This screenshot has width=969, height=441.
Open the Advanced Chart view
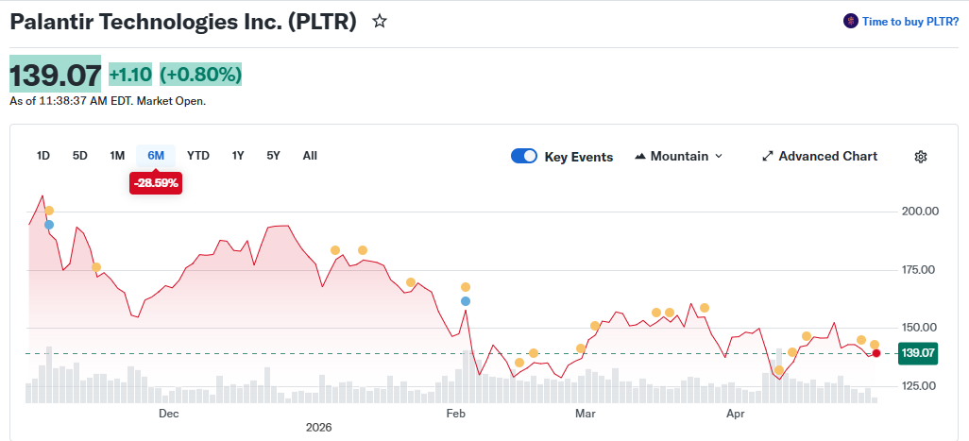[827, 157]
